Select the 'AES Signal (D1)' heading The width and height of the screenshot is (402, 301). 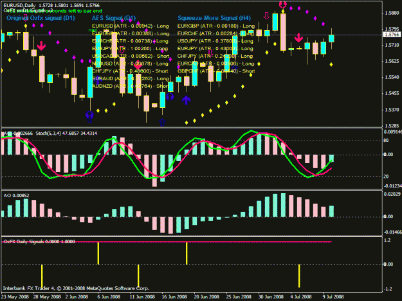pos(114,18)
